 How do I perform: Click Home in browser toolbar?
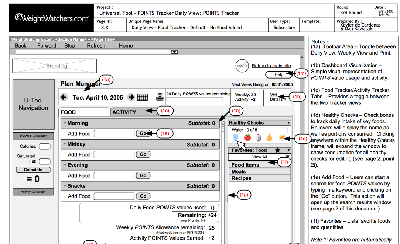click(x=126, y=46)
